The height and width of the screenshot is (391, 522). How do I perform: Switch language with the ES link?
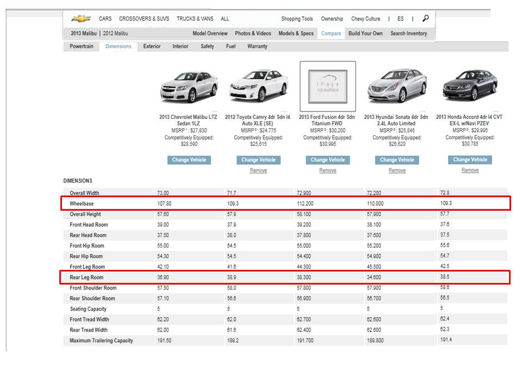click(x=400, y=19)
